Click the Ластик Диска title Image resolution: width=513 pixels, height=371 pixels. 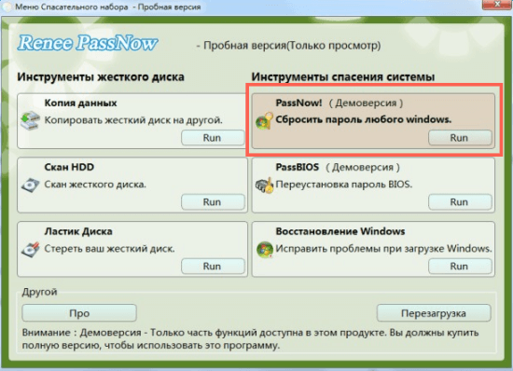(78, 231)
